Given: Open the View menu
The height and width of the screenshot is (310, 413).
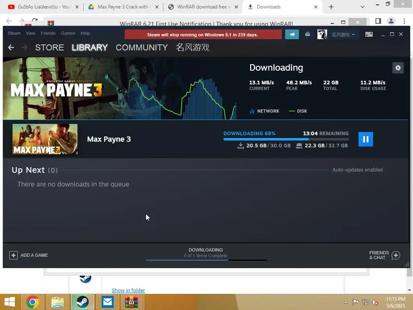Looking at the screenshot, I should 31,33.
